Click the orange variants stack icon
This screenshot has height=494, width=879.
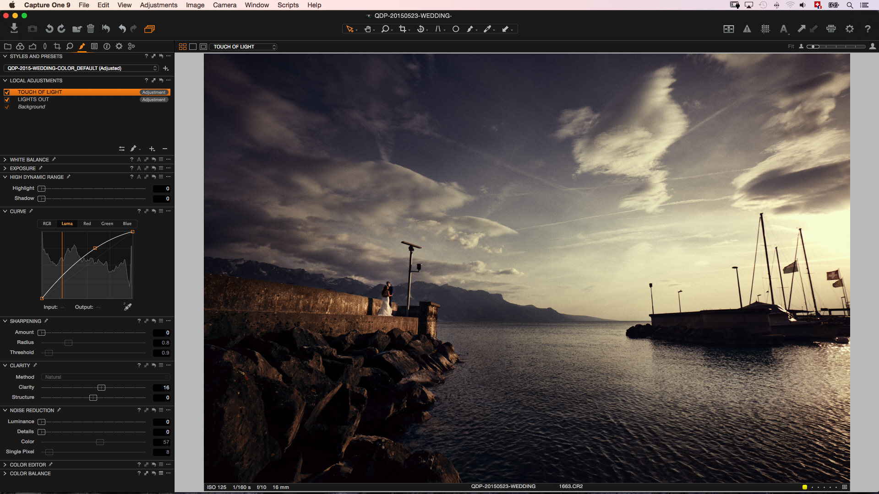[x=149, y=29]
